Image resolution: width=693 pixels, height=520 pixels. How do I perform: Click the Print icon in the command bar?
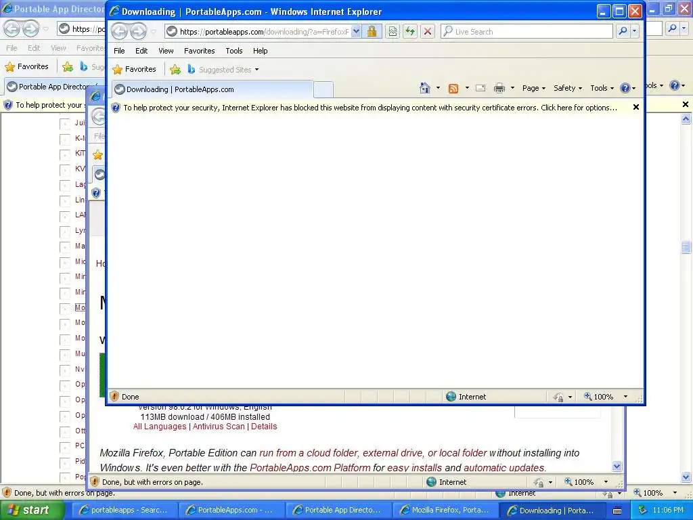(x=499, y=88)
